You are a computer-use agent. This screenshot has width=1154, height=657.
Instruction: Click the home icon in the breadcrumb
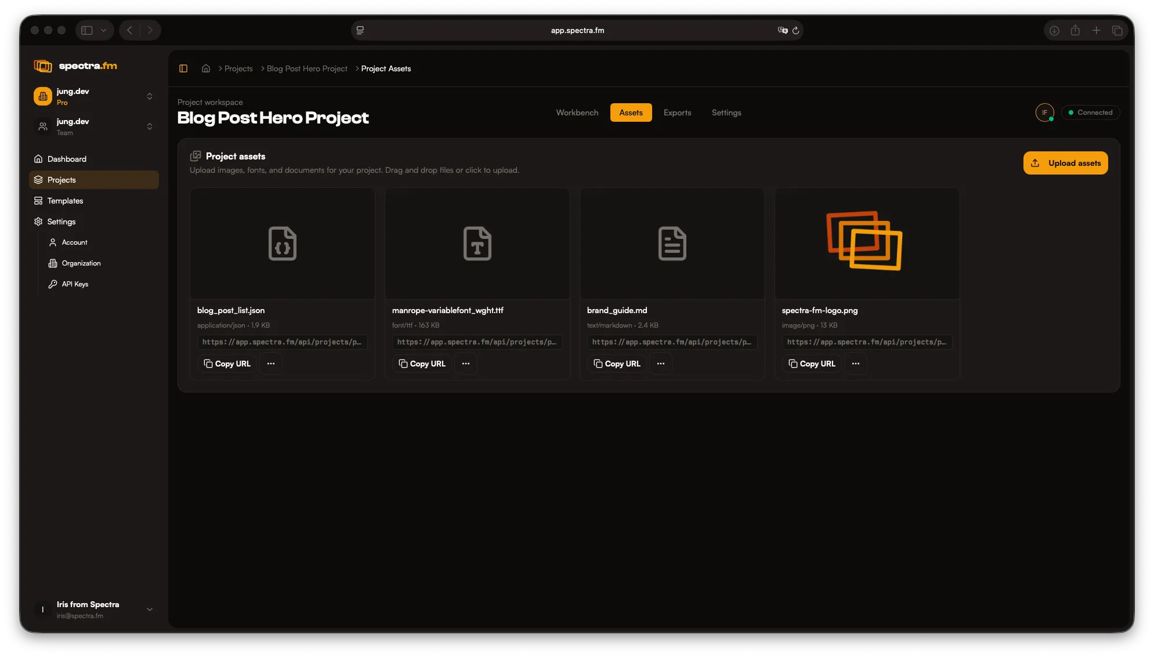click(x=205, y=68)
